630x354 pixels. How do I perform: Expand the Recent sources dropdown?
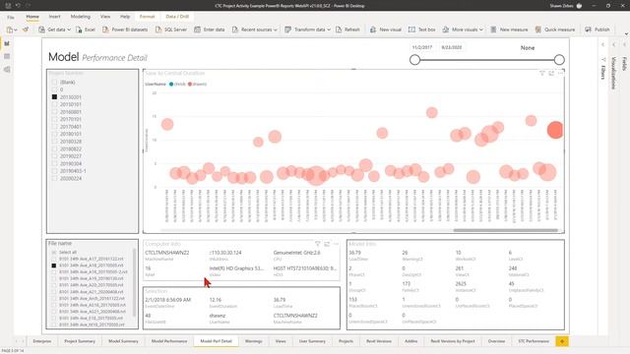[x=276, y=29]
